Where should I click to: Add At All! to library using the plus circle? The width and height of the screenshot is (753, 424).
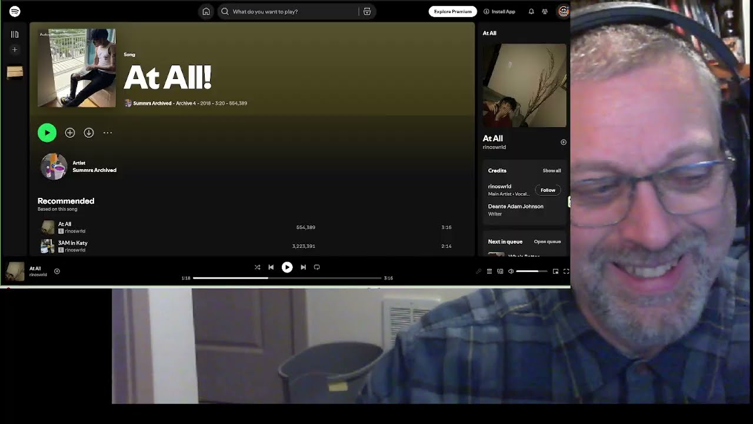(x=70, y=132)
